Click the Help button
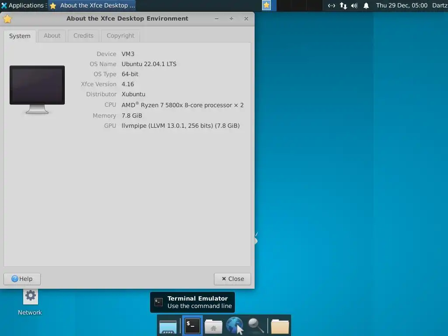 22,279
